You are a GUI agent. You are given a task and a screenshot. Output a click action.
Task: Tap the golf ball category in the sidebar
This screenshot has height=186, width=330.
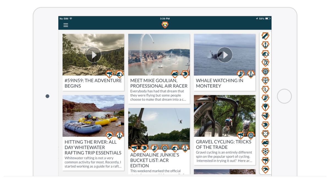coord(265,107)
